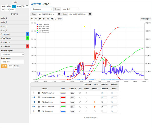Uncheck Accrue for Wh:SolarPower
The image size is (153, 128).
95,102
